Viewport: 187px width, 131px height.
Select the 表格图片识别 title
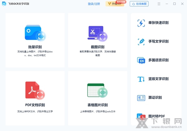pyautogui.click(x=98, y=105)
